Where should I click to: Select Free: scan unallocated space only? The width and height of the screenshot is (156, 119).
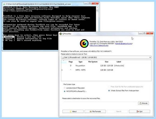pos(109,87)
